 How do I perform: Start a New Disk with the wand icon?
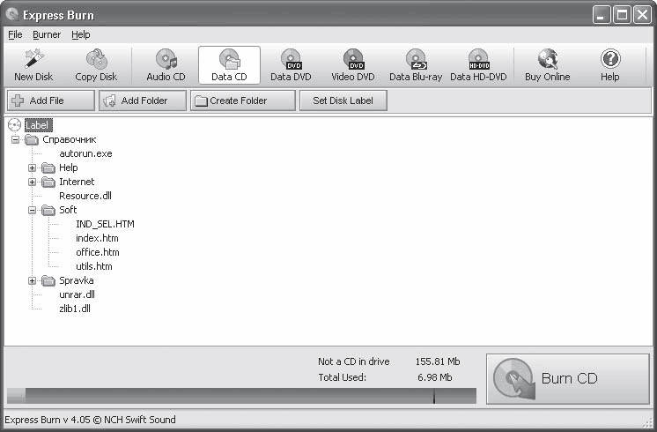[33, 65]
